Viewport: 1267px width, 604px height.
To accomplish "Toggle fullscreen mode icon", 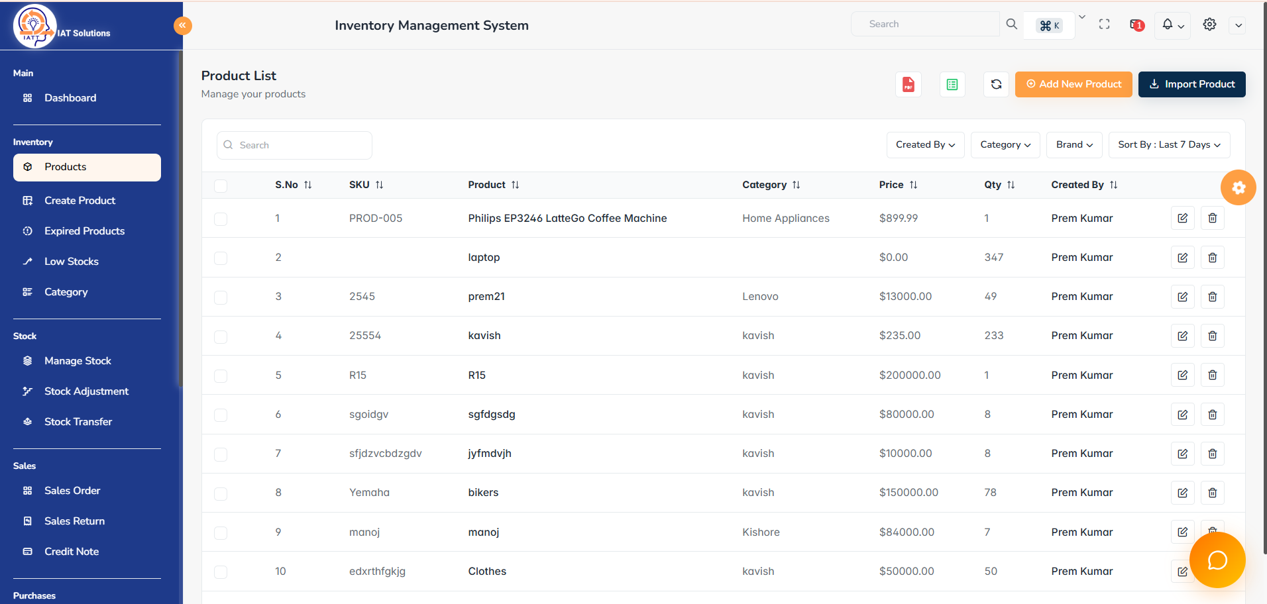I will click(1104, 25).
